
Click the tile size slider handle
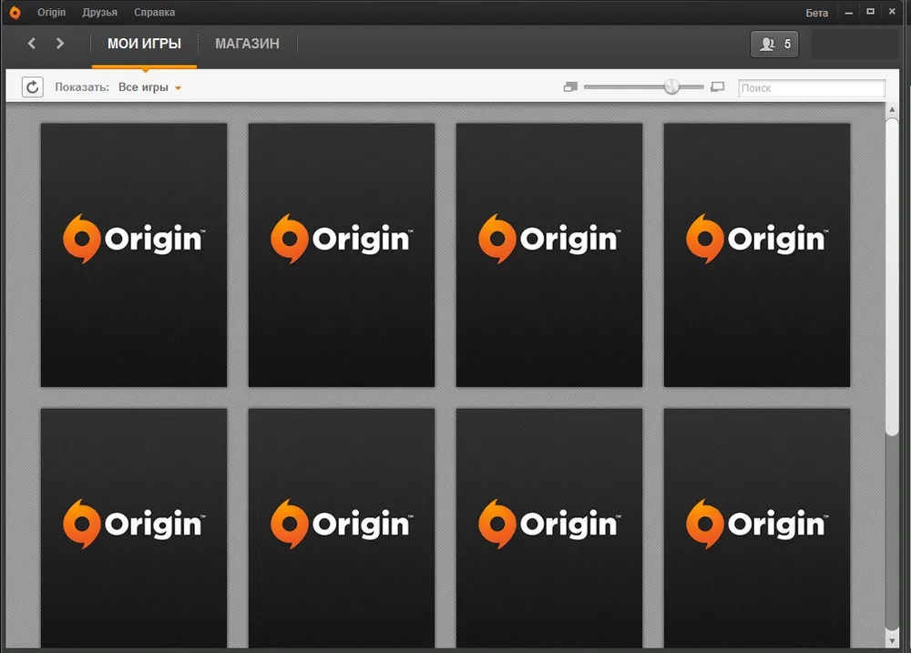pos(671,87)
